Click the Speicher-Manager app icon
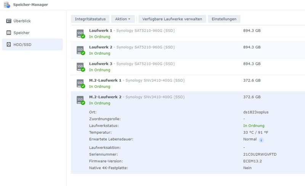Viewport: 305px width, 186px height. coord(7,5)
